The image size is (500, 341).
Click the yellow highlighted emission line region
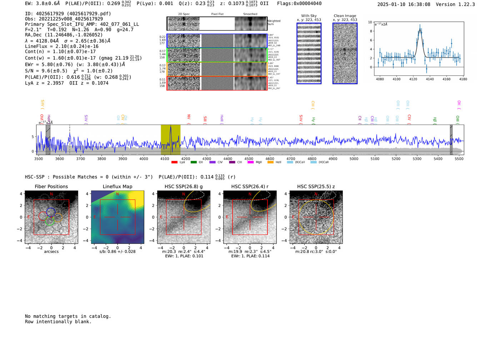click(x=170, y=140)
